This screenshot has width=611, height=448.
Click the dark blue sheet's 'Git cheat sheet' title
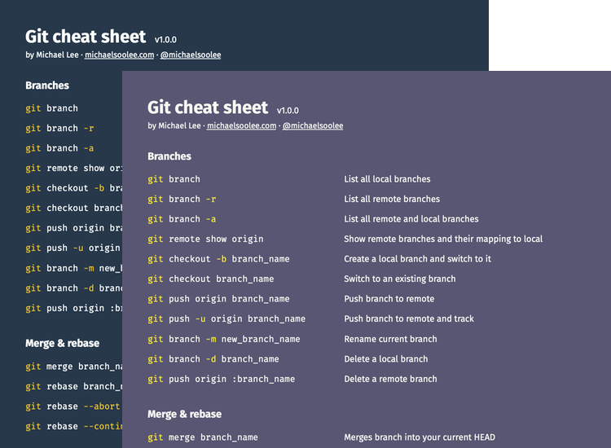click(x=86, y=37)
